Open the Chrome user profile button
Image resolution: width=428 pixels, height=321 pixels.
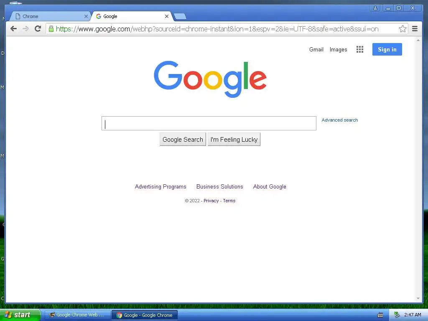tap(375, 8)
